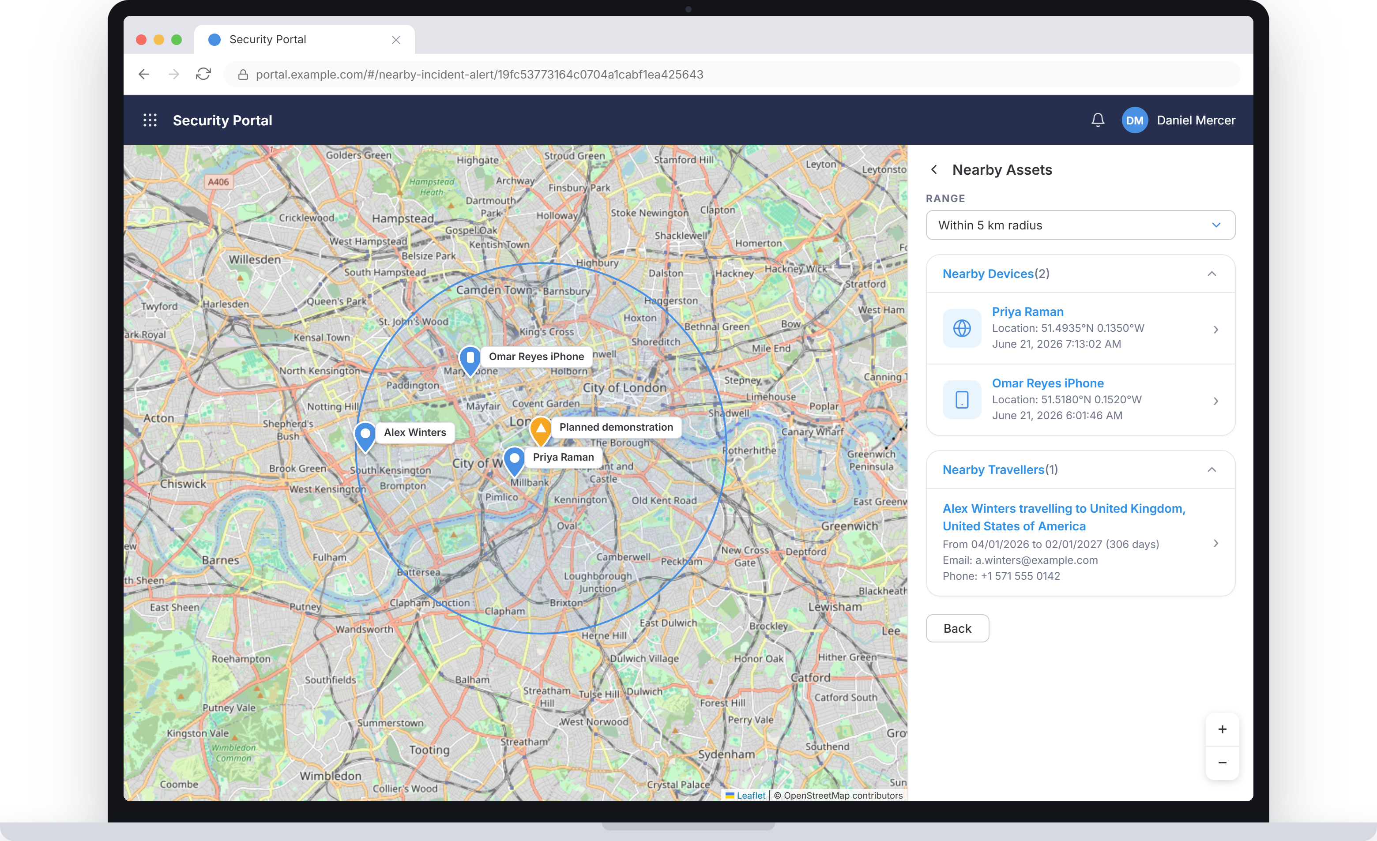Reload the page
This screenshot has height=841, width=1377.
(x=203, y=74)
